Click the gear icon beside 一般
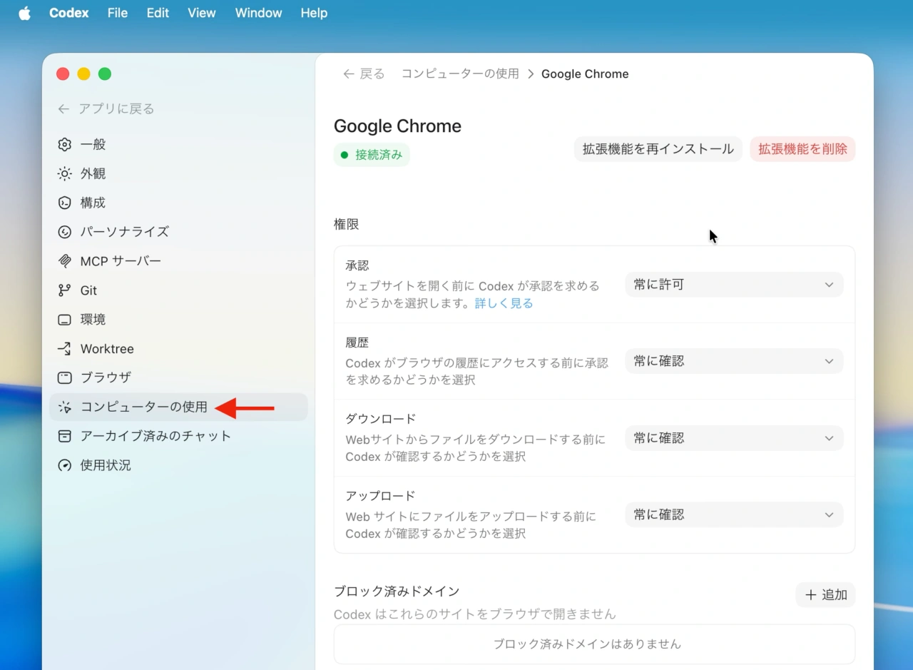913x670 pixels. point(64,144)
